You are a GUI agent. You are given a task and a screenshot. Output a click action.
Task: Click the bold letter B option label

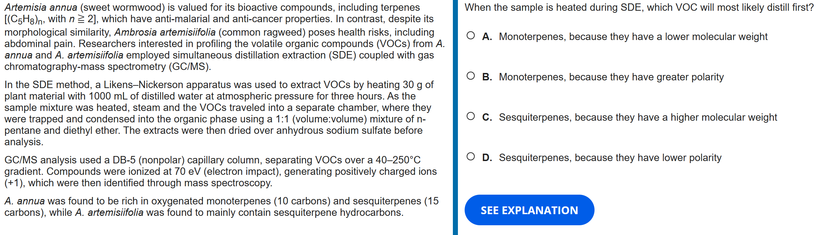[x=487, y=77]
